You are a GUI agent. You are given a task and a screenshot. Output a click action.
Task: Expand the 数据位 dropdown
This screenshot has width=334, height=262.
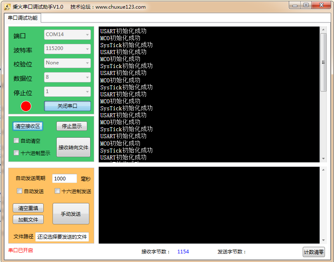coord(67,77)
